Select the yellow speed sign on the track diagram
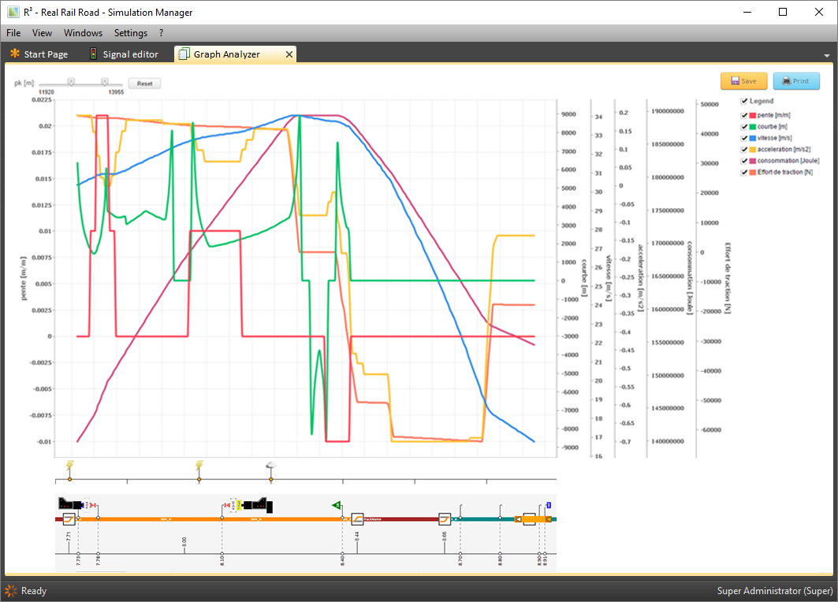838x602 pixels. coord(239,505)
